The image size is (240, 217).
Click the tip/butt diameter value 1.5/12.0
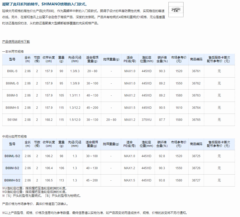coord(75,120)
